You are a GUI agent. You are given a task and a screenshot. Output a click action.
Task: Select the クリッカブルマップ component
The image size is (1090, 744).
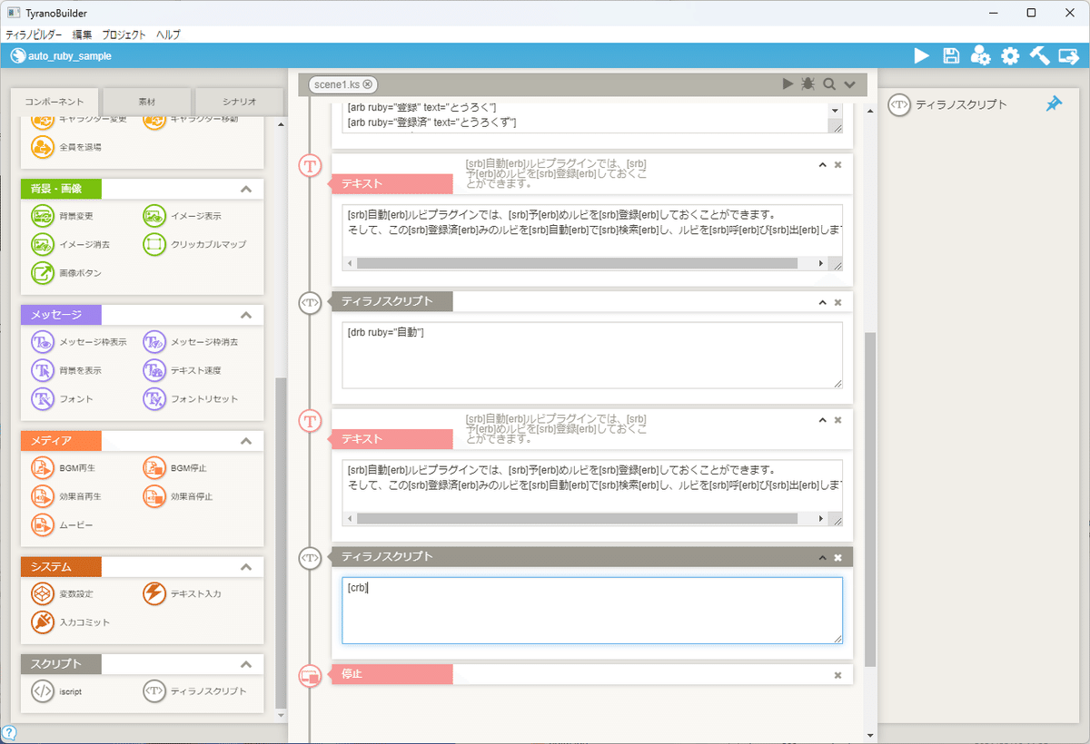click(194, 244)
